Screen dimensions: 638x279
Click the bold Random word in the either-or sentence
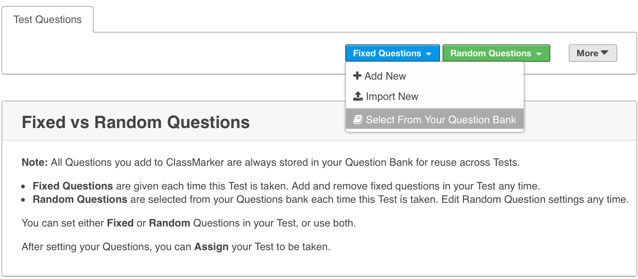[169, 223]
